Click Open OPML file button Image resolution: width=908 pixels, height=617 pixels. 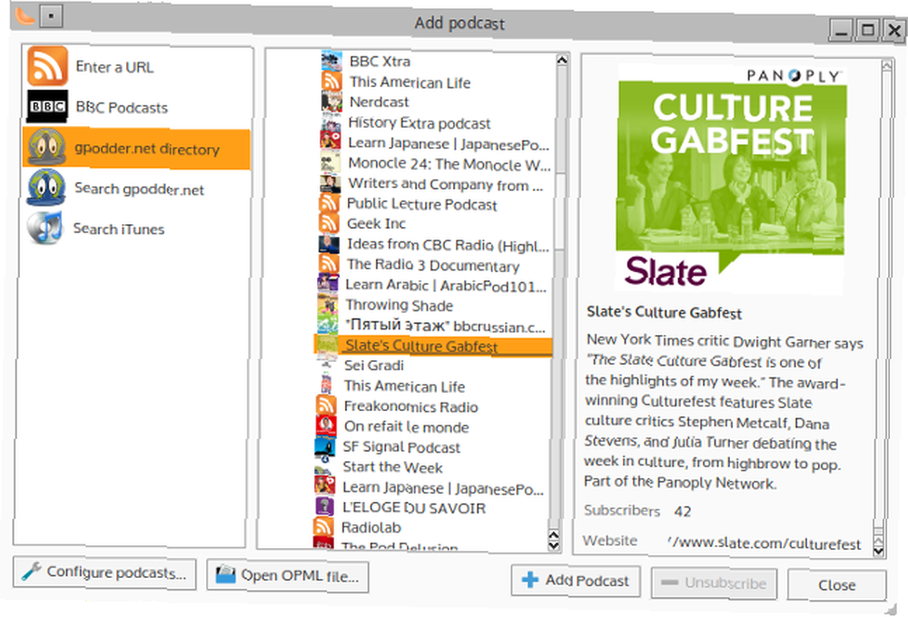pos(288,576)
